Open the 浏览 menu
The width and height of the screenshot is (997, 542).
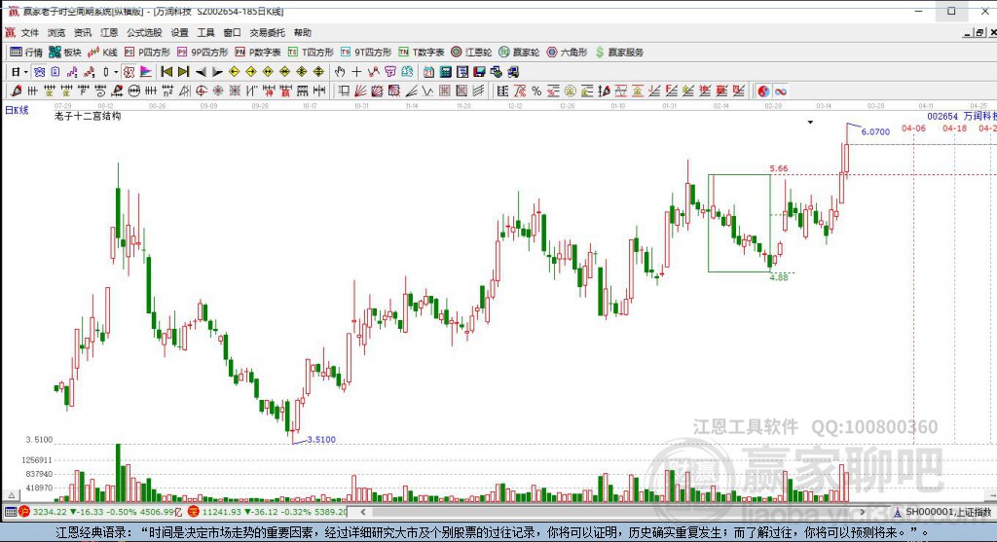[55, 32]
